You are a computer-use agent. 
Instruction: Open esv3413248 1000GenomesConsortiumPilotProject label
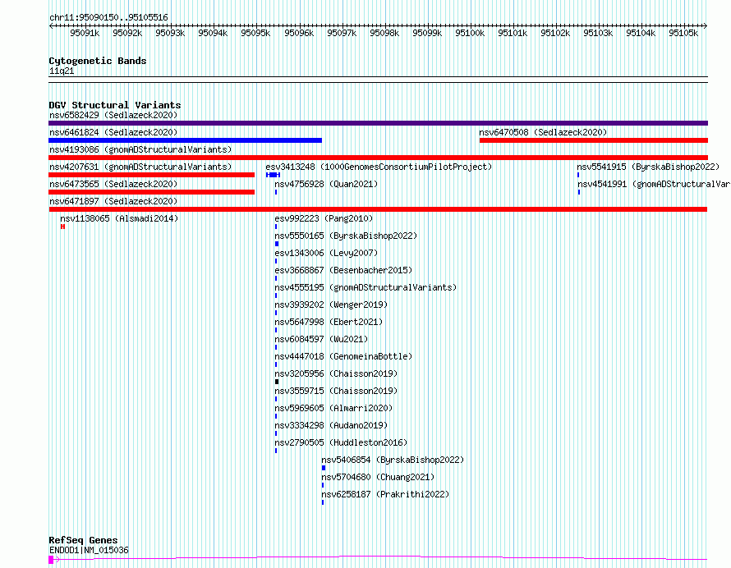click(379, 167)
